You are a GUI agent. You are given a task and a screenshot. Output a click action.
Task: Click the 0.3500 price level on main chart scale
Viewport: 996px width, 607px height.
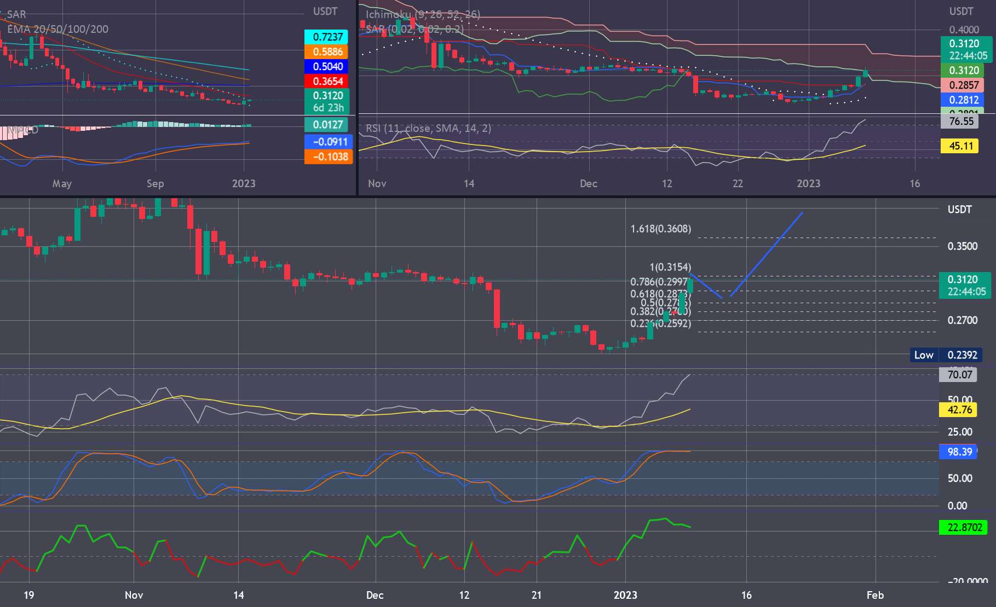[963, 246]
